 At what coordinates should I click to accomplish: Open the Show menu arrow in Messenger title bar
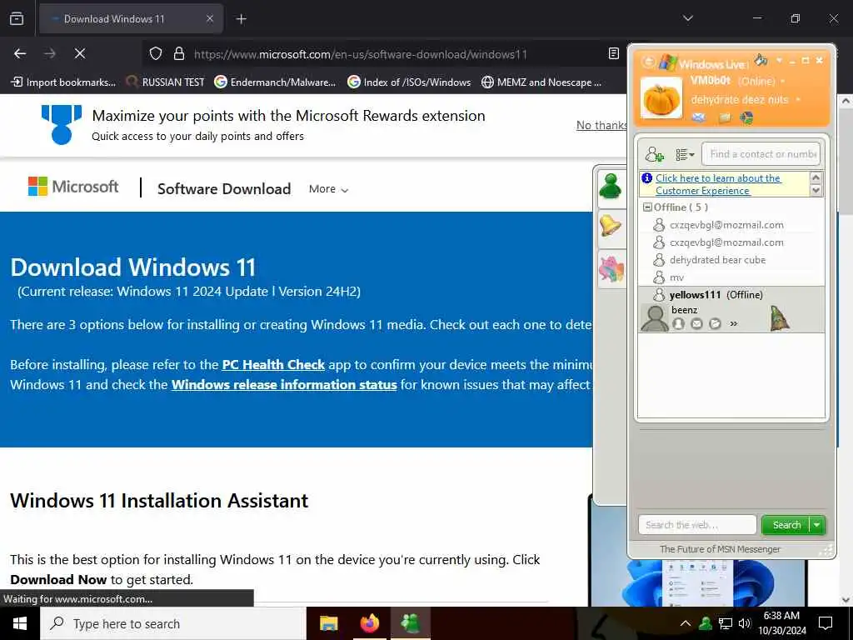point(779,60)
